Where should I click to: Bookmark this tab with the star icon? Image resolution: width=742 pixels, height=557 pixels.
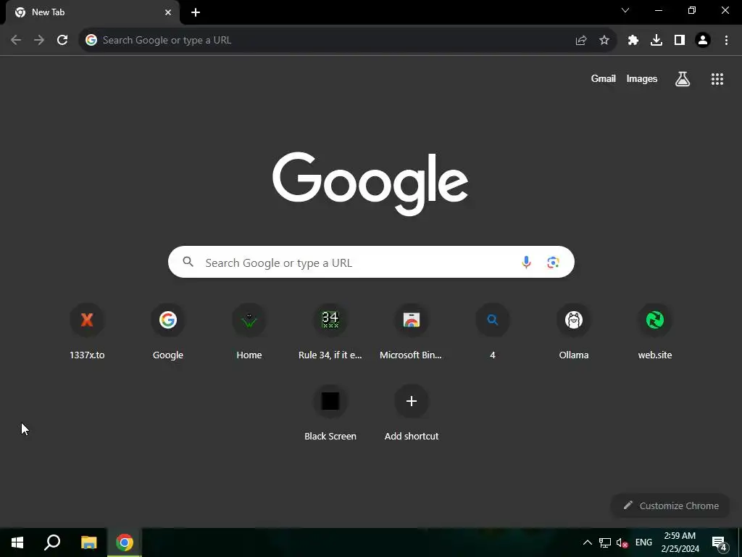tap(604, 41)
